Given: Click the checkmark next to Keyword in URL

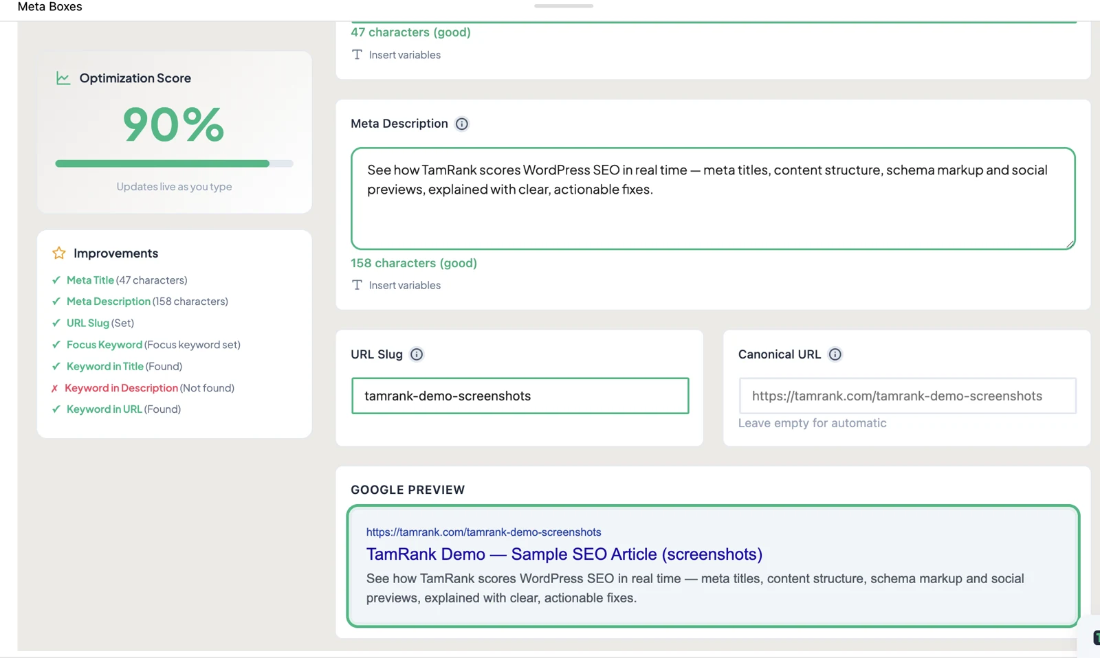Looking at the screenshot, I should pos(56,409).
